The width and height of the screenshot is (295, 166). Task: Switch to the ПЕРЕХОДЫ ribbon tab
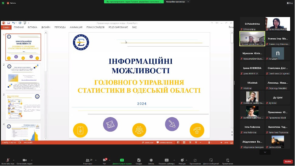[x=60, y=27]
